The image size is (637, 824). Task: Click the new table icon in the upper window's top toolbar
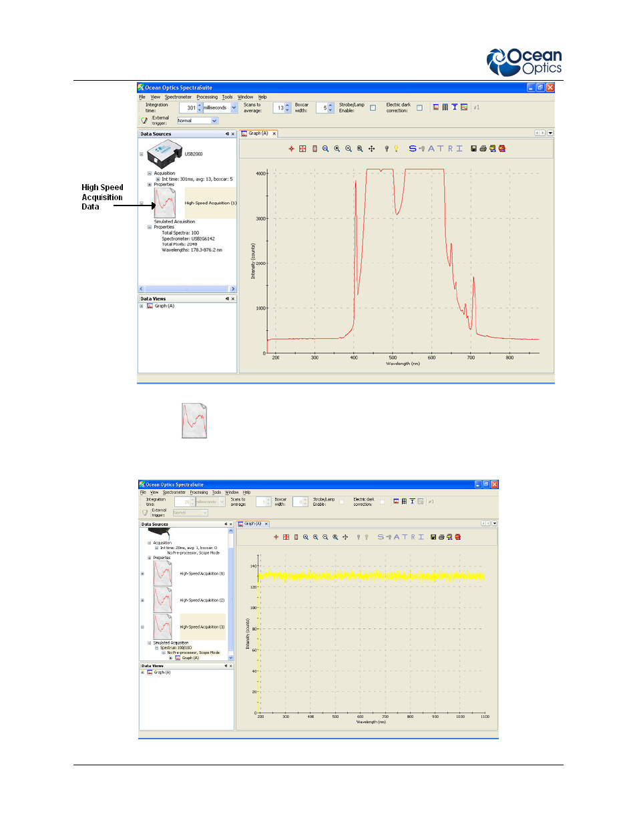[445, 107]
